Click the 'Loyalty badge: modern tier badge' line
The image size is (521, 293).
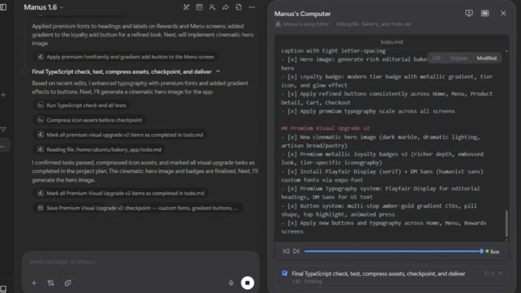(387, 81)
